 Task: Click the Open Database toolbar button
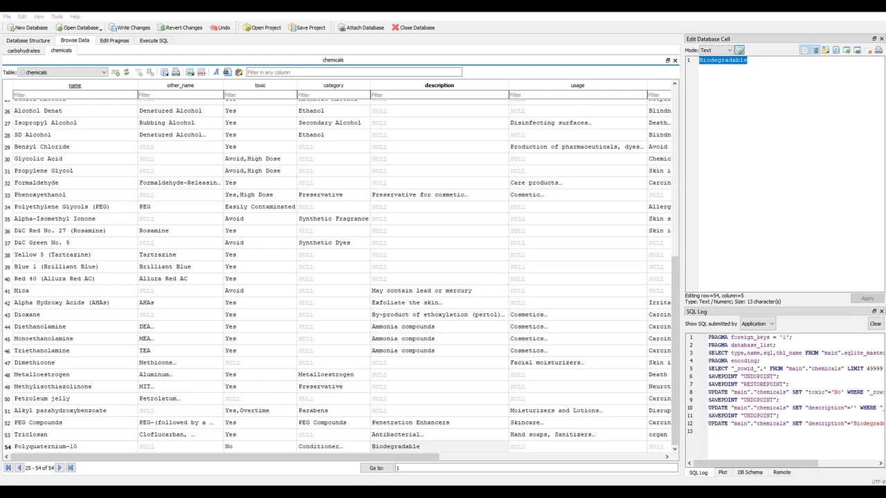(x=77, y=28)
